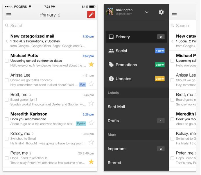Click the Promotions tag icon
201x175 pixels.
coord(111,65)
